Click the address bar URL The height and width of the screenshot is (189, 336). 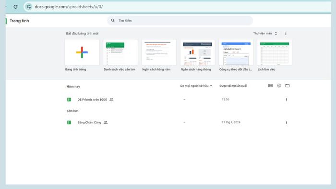coord(69,7)
